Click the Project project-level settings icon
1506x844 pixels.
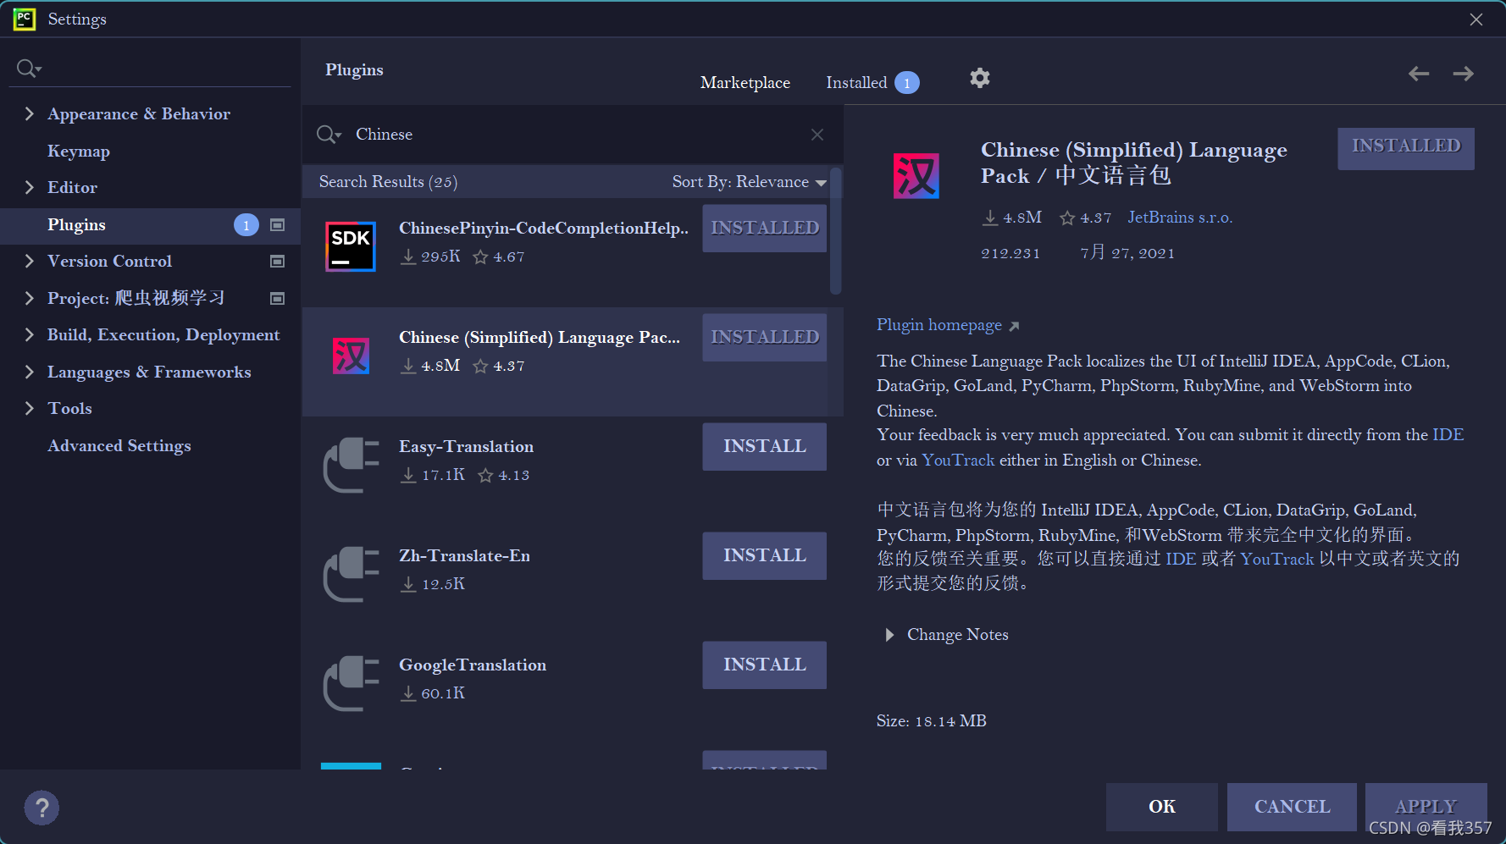tap(277, 298)
